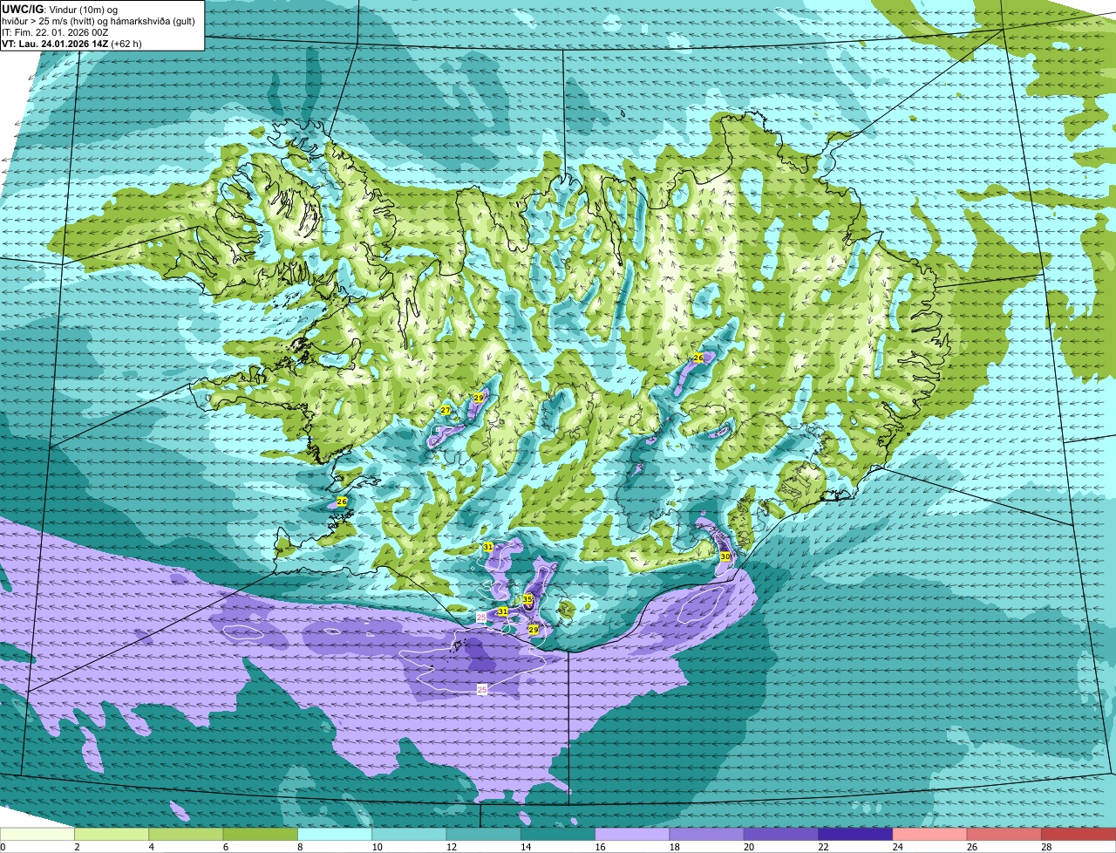This screenshot has height=853, width=1116.
Task: Click the yellow gust label "35"
Action: point(527,599)
